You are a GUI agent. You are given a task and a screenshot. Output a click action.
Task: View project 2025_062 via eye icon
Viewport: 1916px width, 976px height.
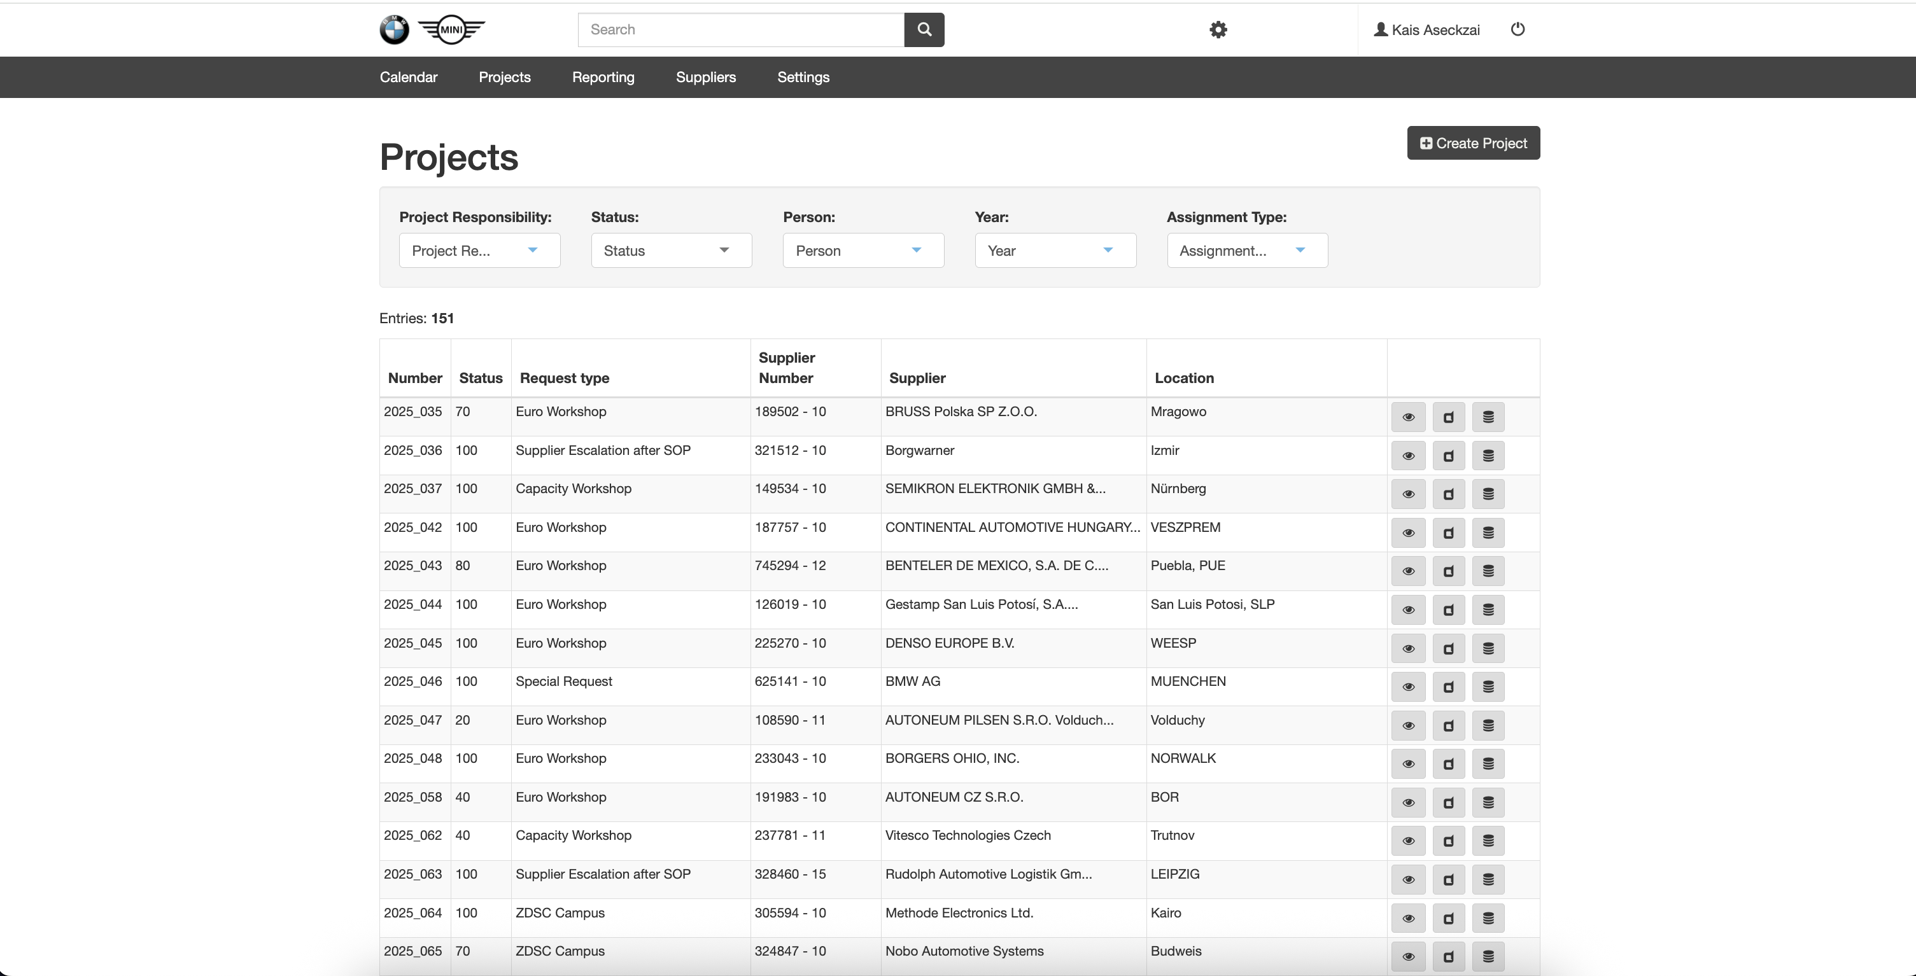[1408, 840]
